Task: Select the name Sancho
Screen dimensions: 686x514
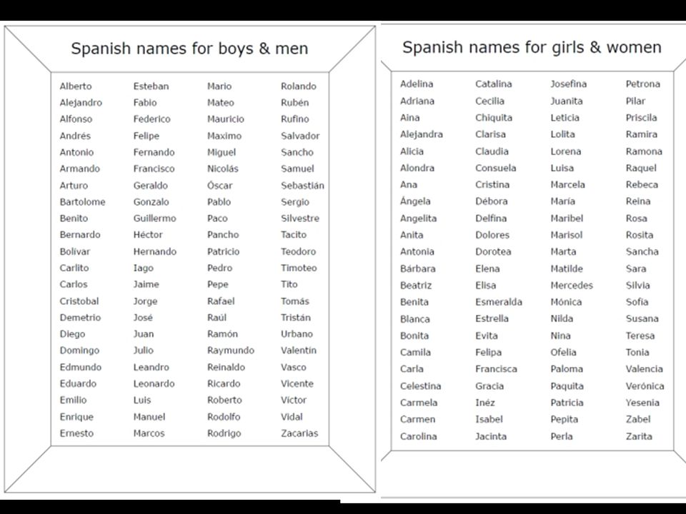Action: [297, 152]
